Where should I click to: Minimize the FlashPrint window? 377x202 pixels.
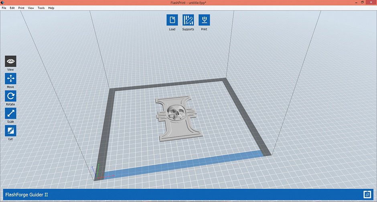point(356,2)
